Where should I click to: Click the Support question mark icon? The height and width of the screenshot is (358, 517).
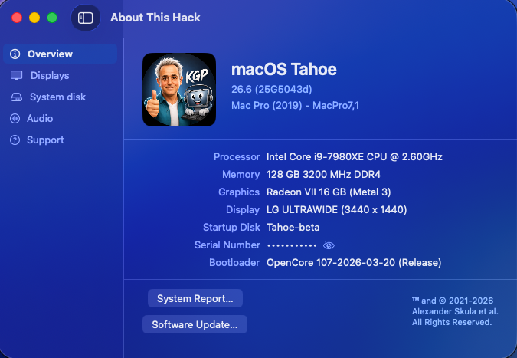pos(15,140)
